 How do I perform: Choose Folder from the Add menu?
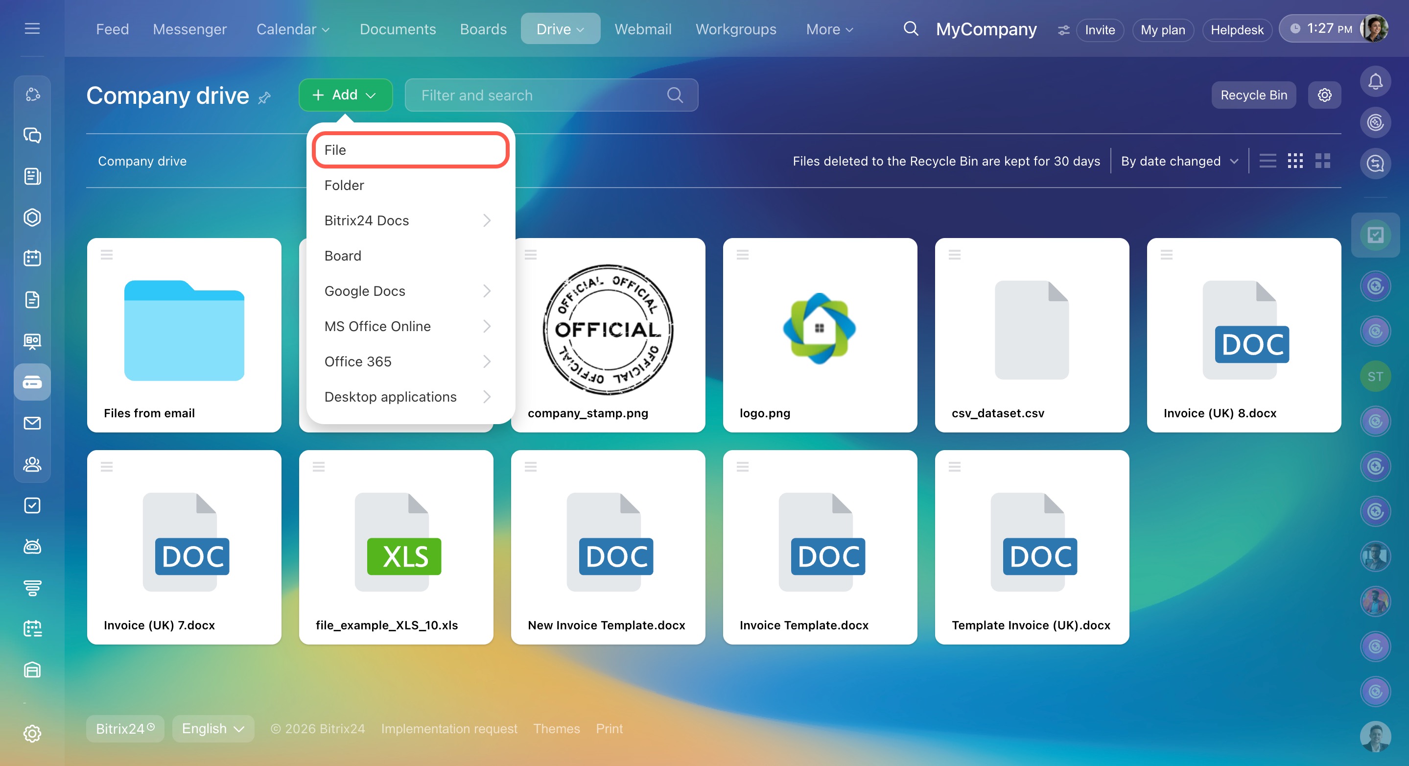coord(344,186)
